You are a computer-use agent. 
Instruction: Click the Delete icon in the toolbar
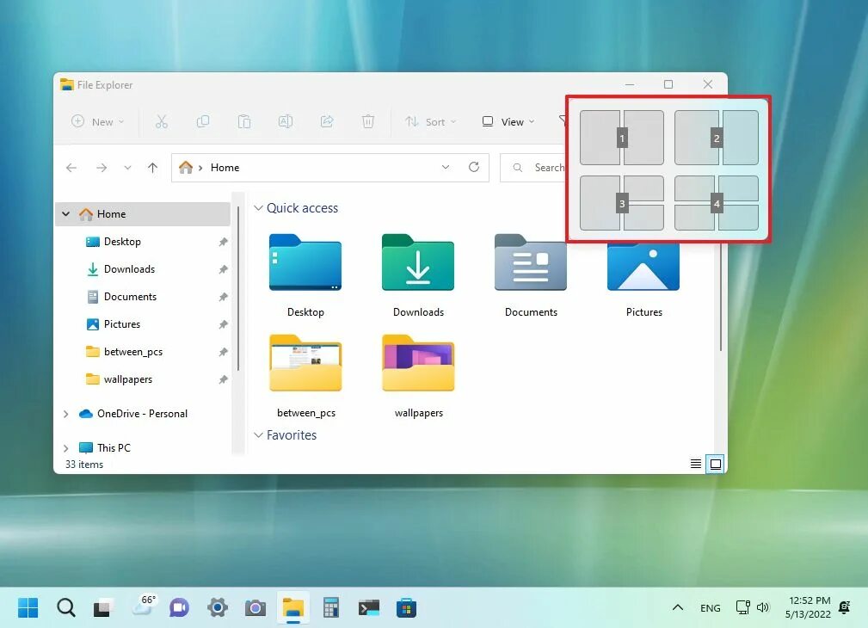click(x=368, y=121)
